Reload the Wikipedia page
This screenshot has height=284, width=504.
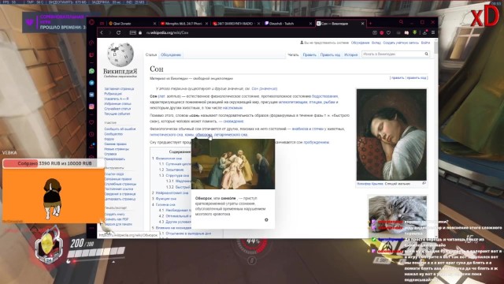coord(118,33)
